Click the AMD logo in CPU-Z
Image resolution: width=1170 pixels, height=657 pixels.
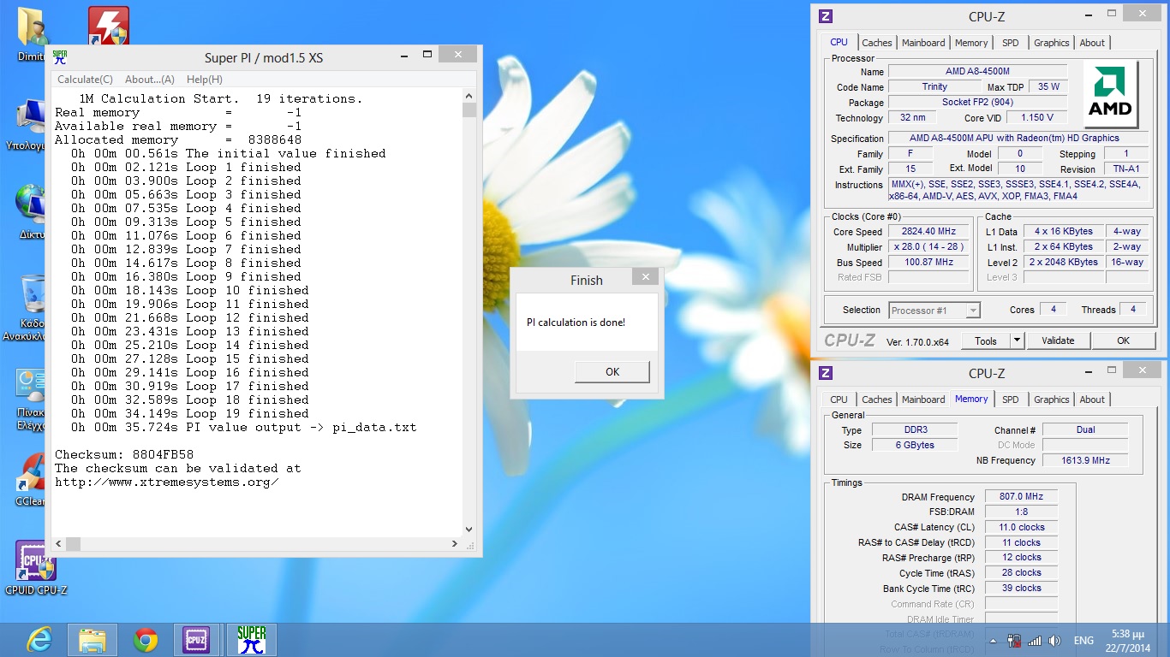tap(1110, 94)
